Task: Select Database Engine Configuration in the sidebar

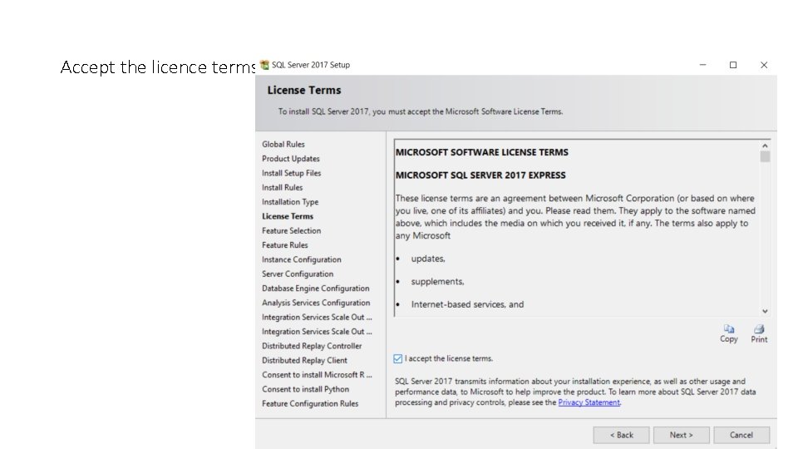Action: (x=316, y=289)
